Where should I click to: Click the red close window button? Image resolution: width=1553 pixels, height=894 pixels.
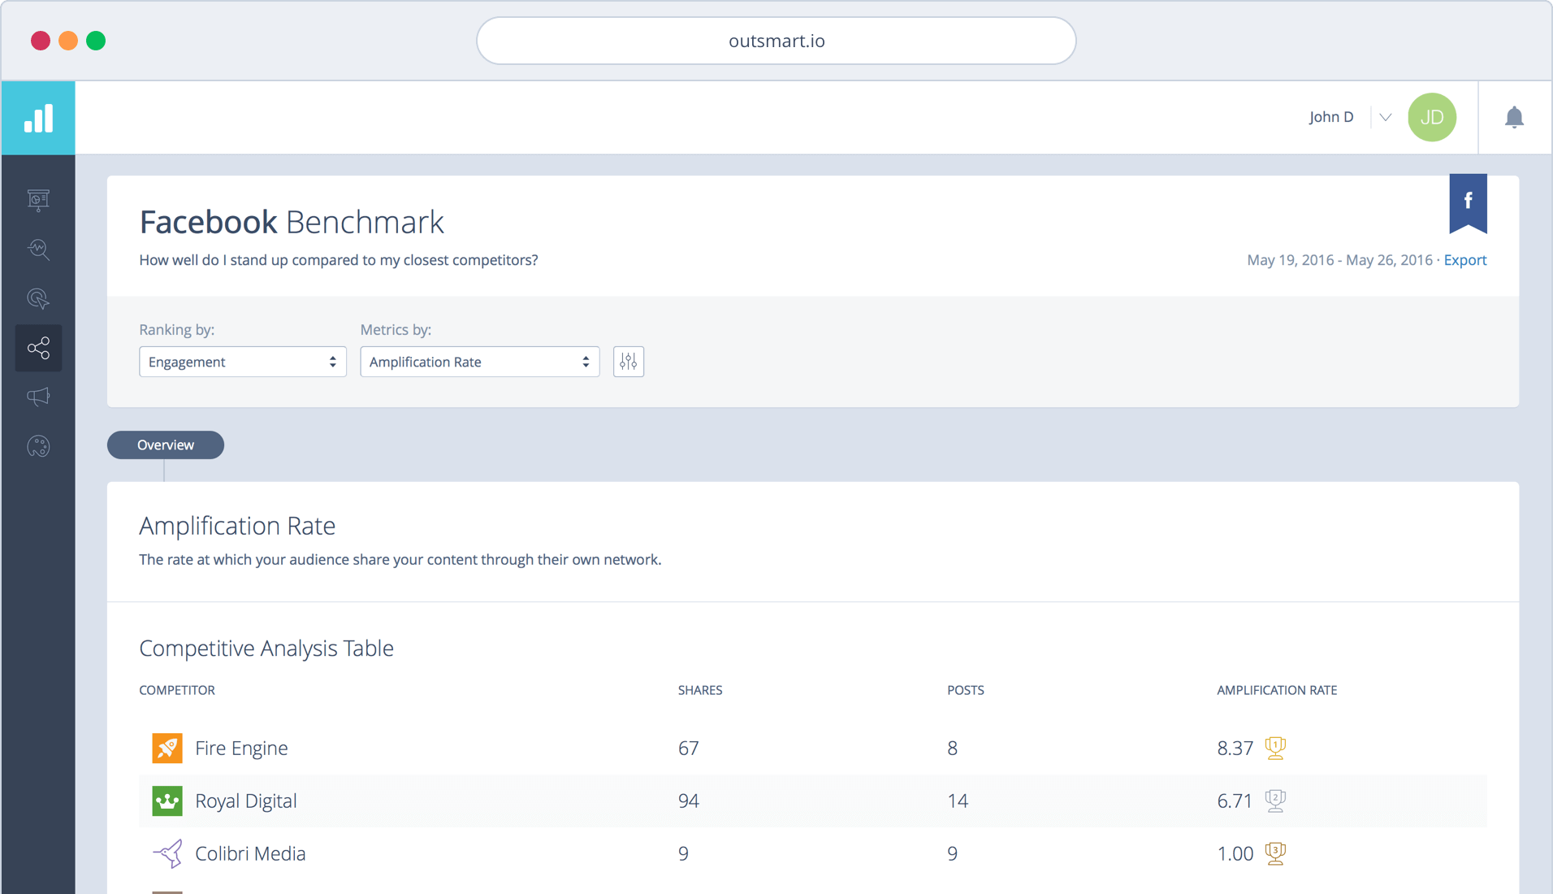point(41,41)
